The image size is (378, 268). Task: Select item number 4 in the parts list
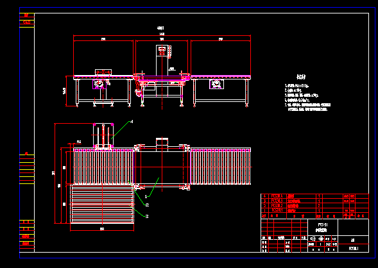coord(264,196)
